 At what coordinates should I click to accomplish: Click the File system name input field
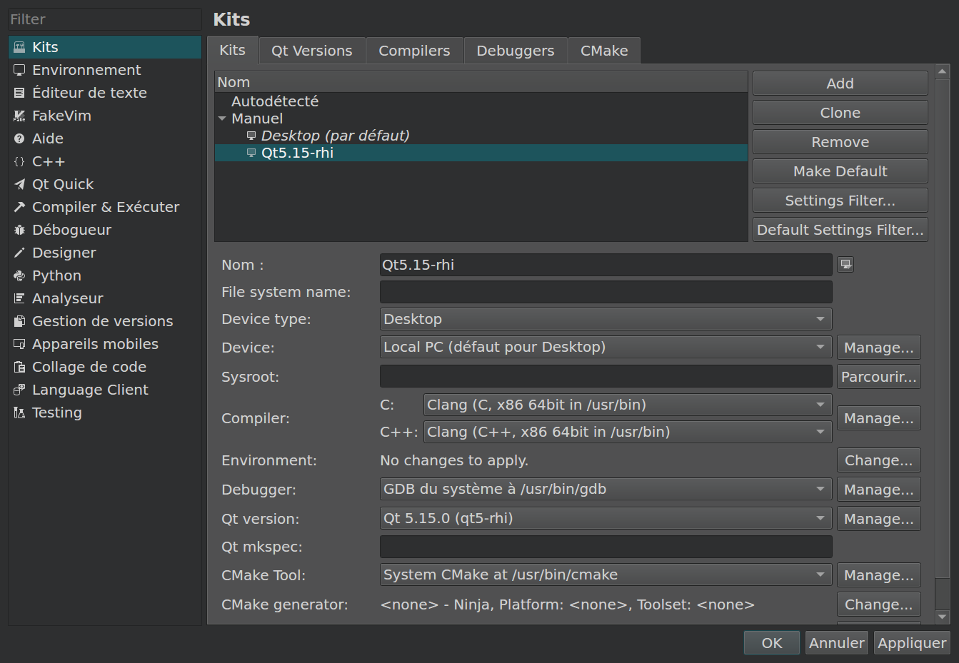(x=606, y=292)
